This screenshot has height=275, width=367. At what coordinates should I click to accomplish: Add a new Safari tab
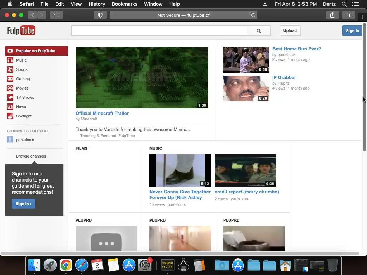click(362, 17)
